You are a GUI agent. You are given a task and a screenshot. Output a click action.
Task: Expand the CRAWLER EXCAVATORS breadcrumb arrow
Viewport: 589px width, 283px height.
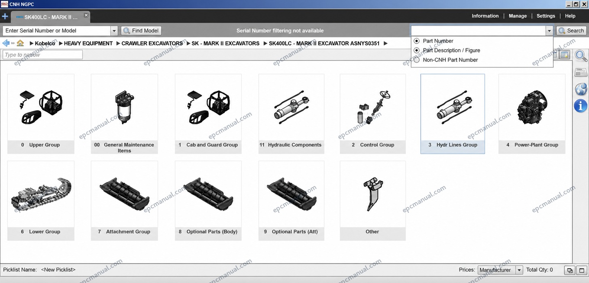[118, 44]
